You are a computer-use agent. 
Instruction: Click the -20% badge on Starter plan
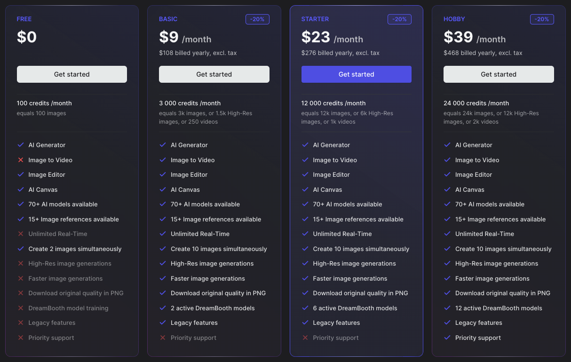coord(399,19)
